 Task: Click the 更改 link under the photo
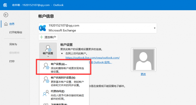pos(143,74)
